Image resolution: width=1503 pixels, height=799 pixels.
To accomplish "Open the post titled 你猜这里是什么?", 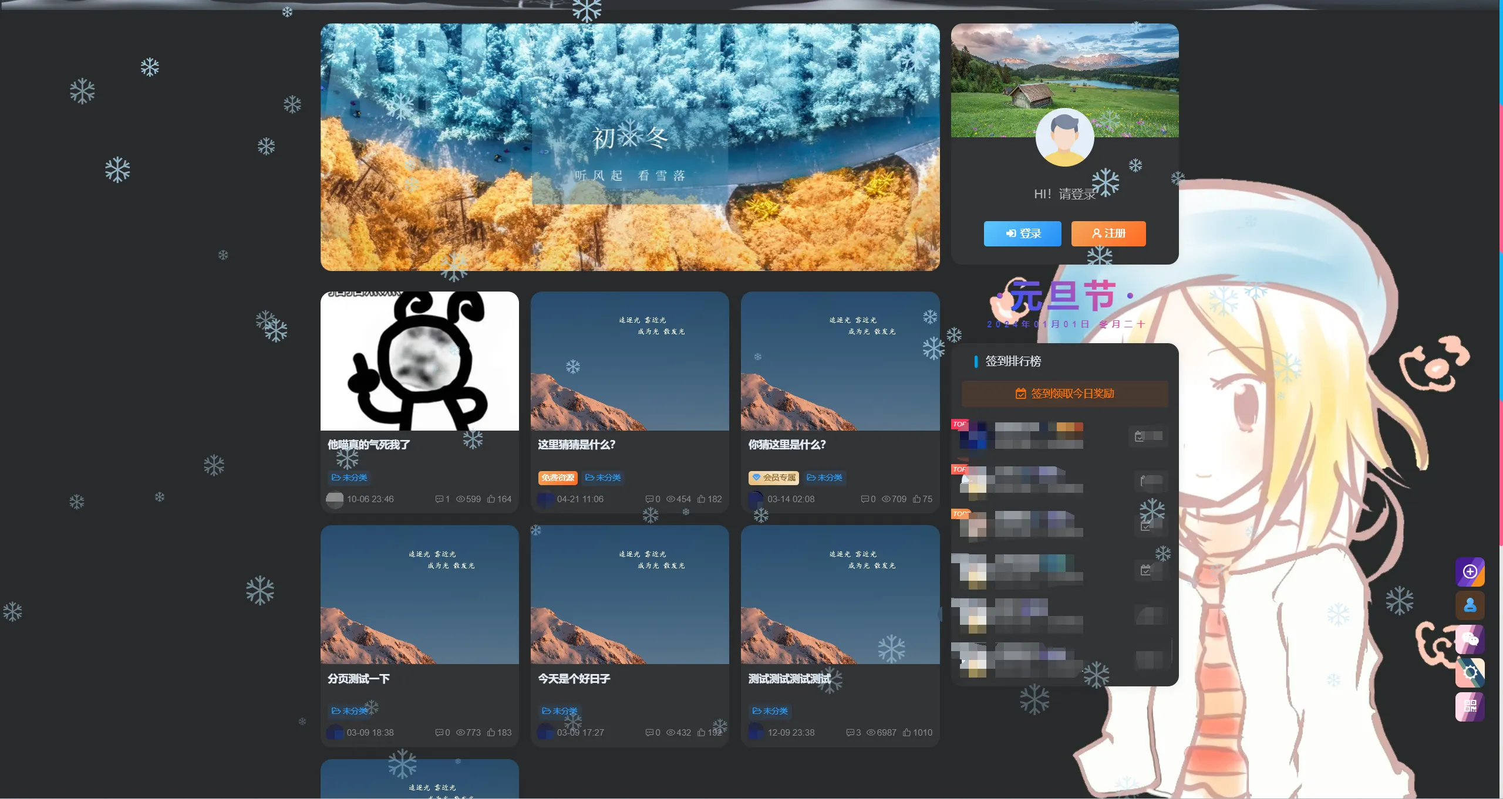I will [787, 445].
